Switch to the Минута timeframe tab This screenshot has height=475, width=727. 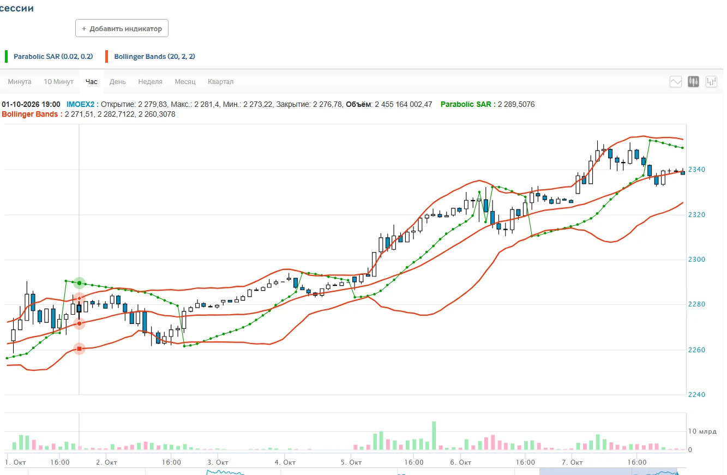click(x=20, y=82)
